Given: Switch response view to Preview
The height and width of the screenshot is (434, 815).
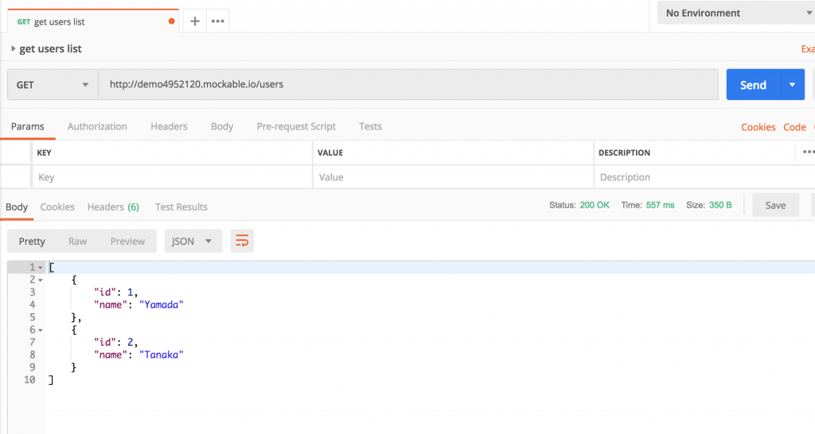Looking at the screenshot, I should click(127, 241).
